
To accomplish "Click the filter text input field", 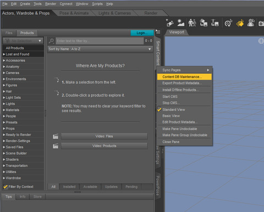I will click(100, 41).
